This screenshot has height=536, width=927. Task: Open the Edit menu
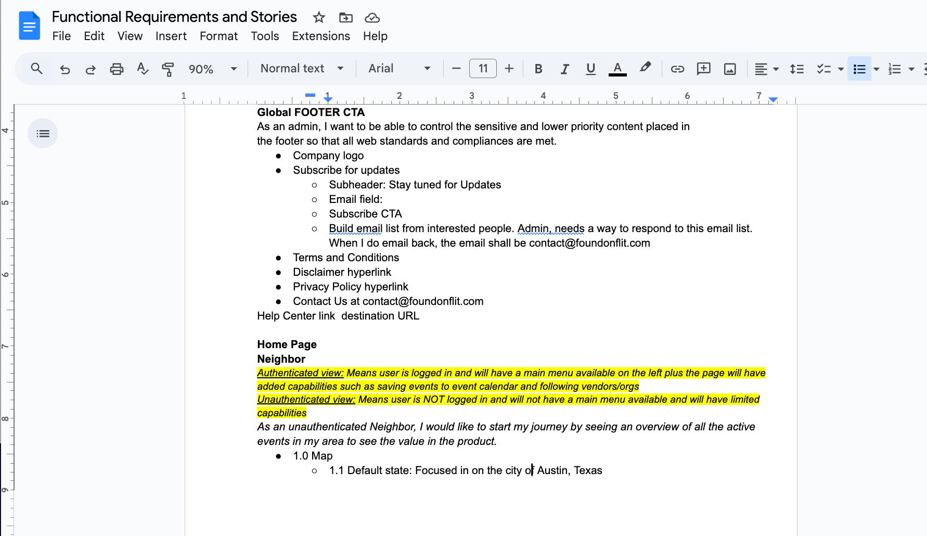tap(94, 36)
